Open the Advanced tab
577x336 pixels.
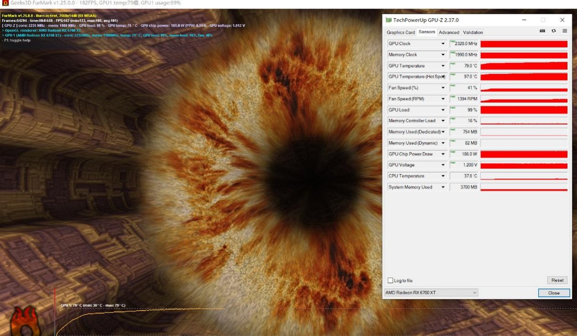pos(449,32)
